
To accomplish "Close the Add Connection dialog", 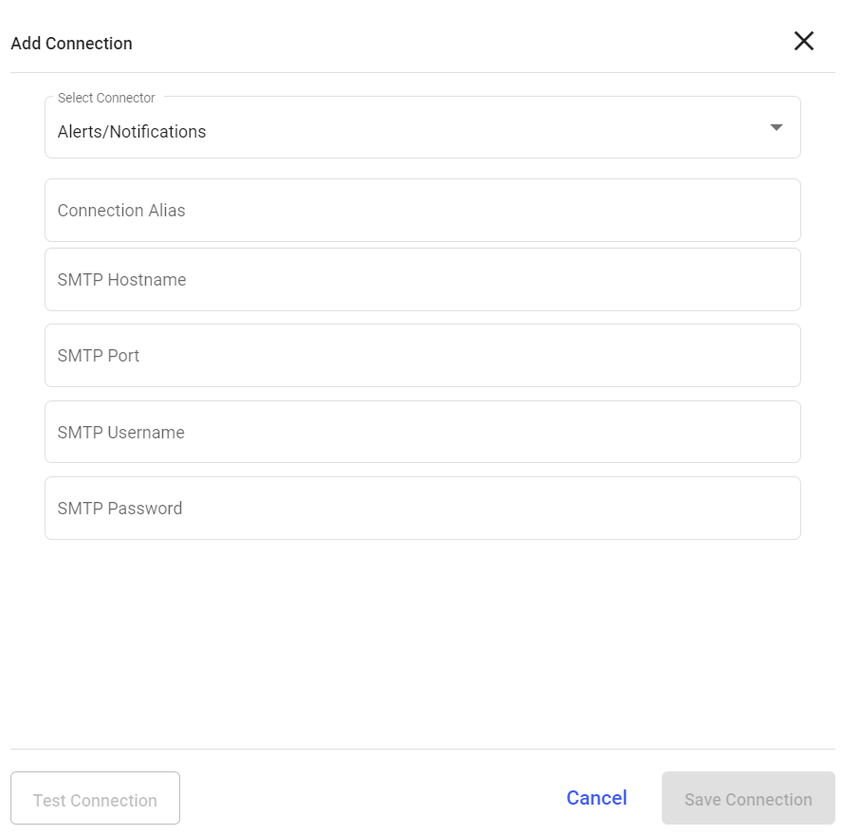I will pyautogui.click(x=803, y=41).
